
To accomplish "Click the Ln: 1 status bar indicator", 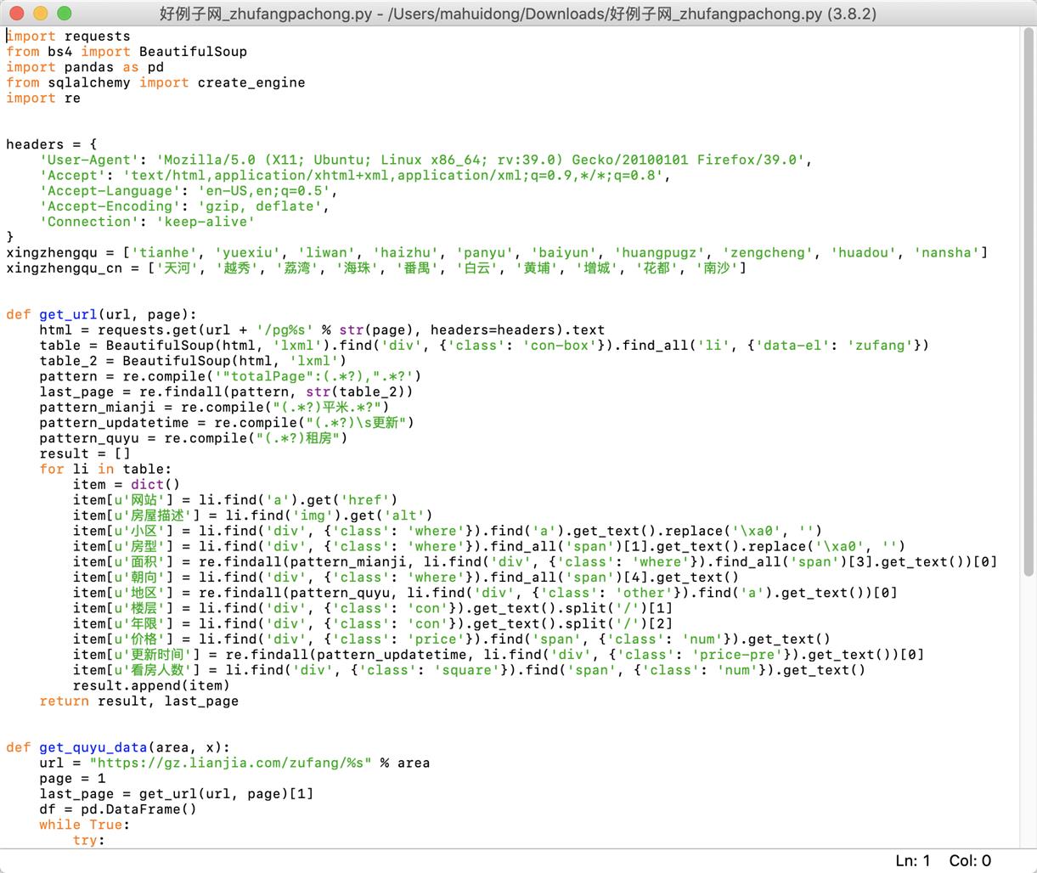I will click(912, 860).
